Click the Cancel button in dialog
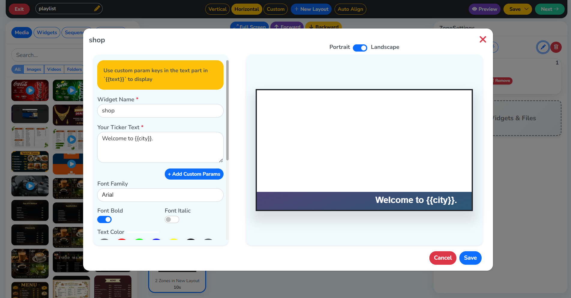 (x=443, y=258)
